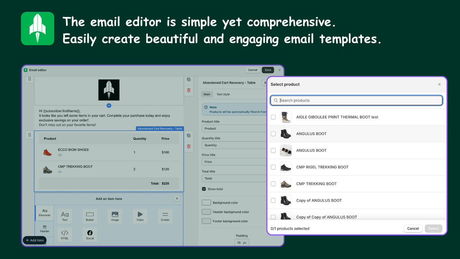Click the Quantity title input field
Image resolution: width=460 pixels, height=259 pixels.
pos(234,145)
